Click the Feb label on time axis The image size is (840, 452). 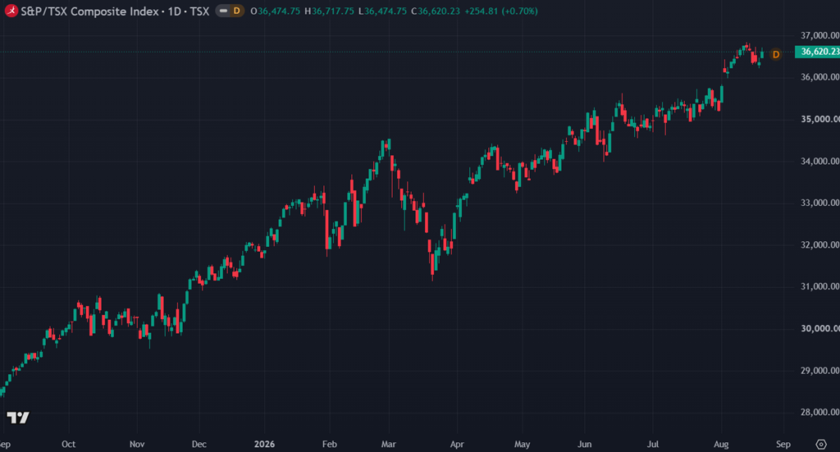tap(330, 444)
